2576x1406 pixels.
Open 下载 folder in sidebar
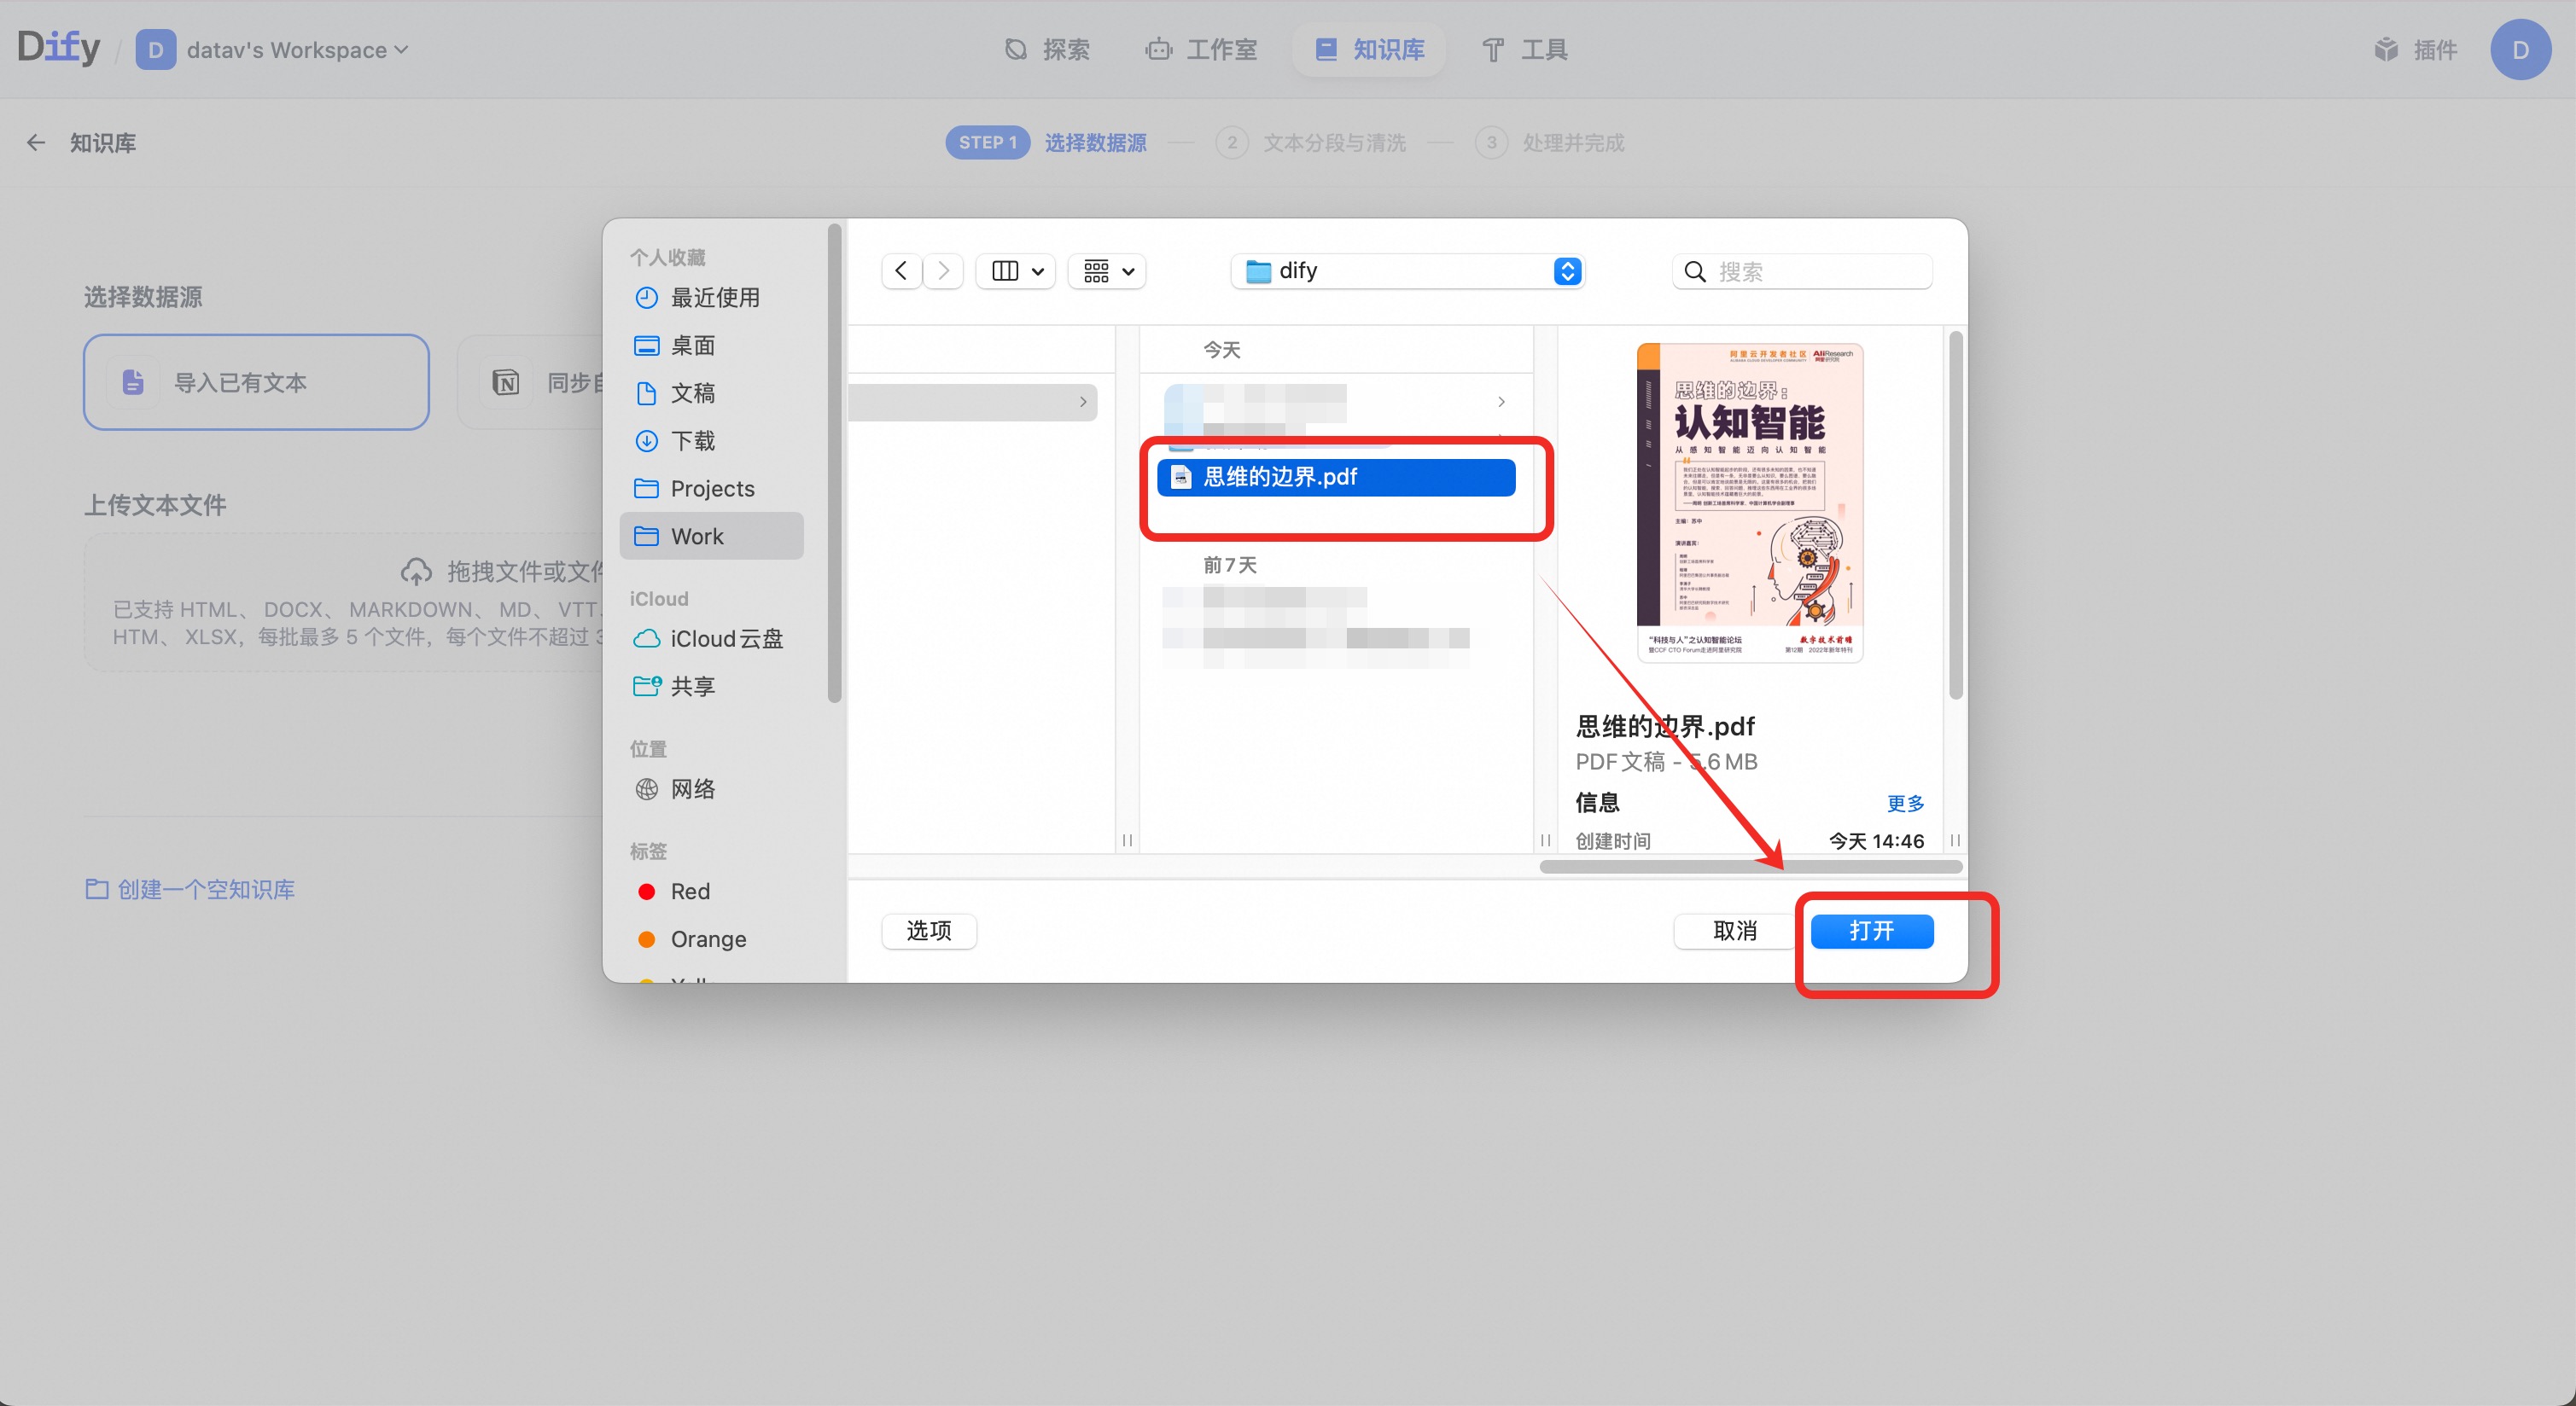692,441
